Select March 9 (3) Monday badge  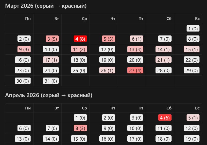click(24, 49)
